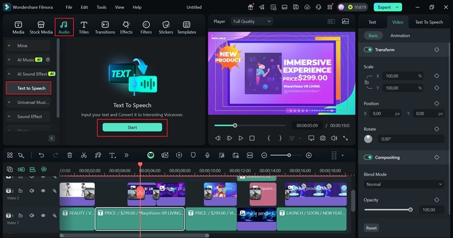
Task: Click the split scissors icon in timeline toolbar
Action: tap(84, 155)
